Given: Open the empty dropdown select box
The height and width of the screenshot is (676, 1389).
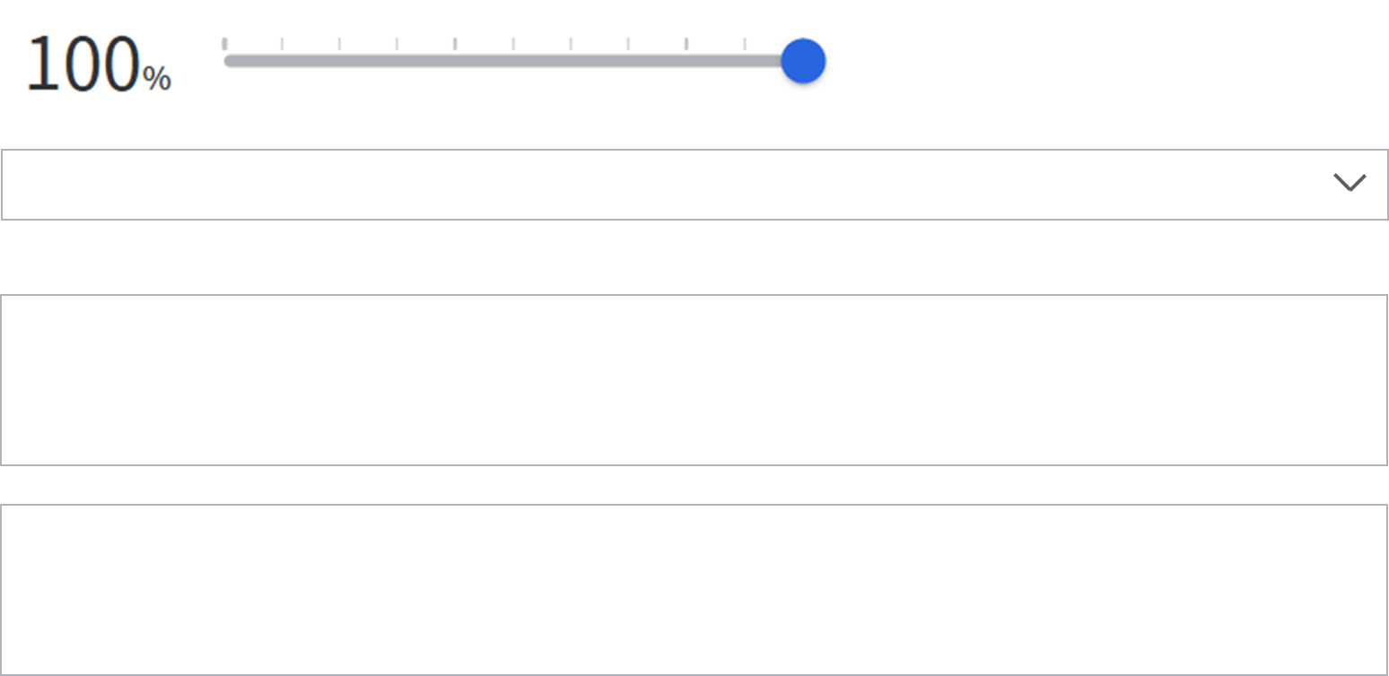Looking at the screenshot, I should coord(664,185).
